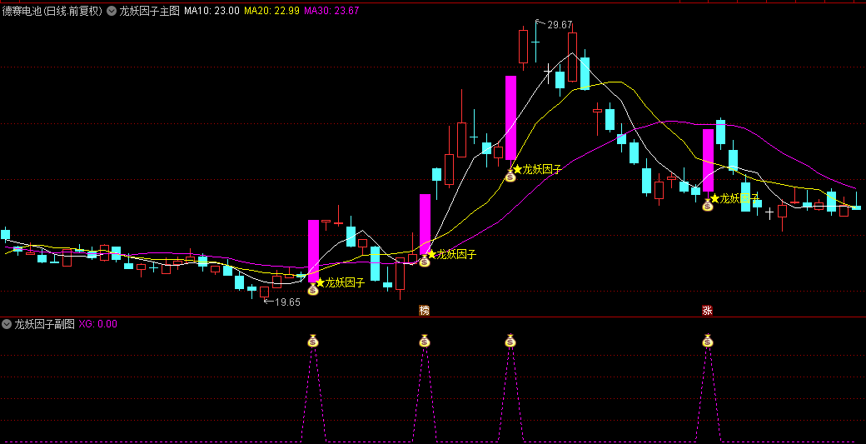Click the MA10: 23.00 value
Viewport: 866px width, 444px height.
212,11
